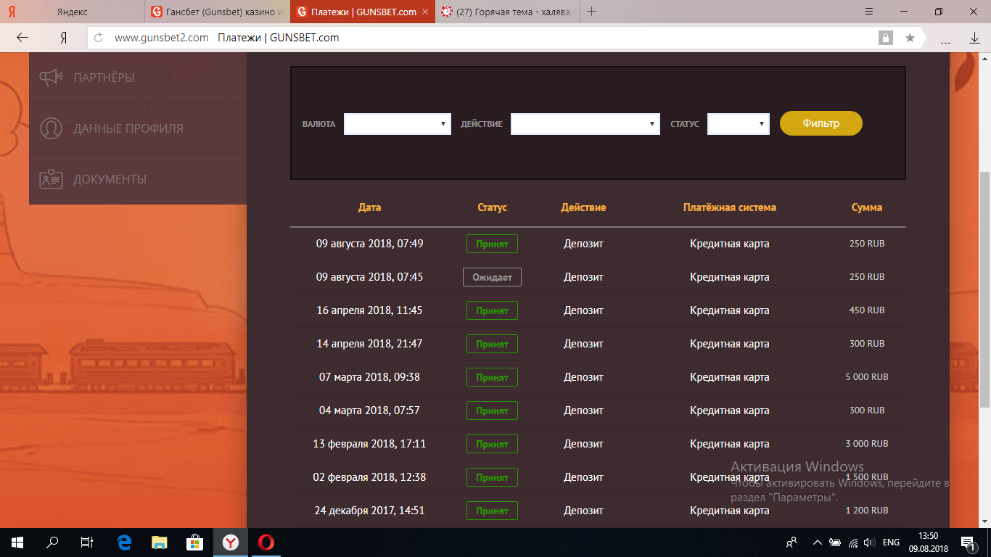Open the Партнёры sidebar section
Screen dimensions: 991x557
click(x=138, y=78)
